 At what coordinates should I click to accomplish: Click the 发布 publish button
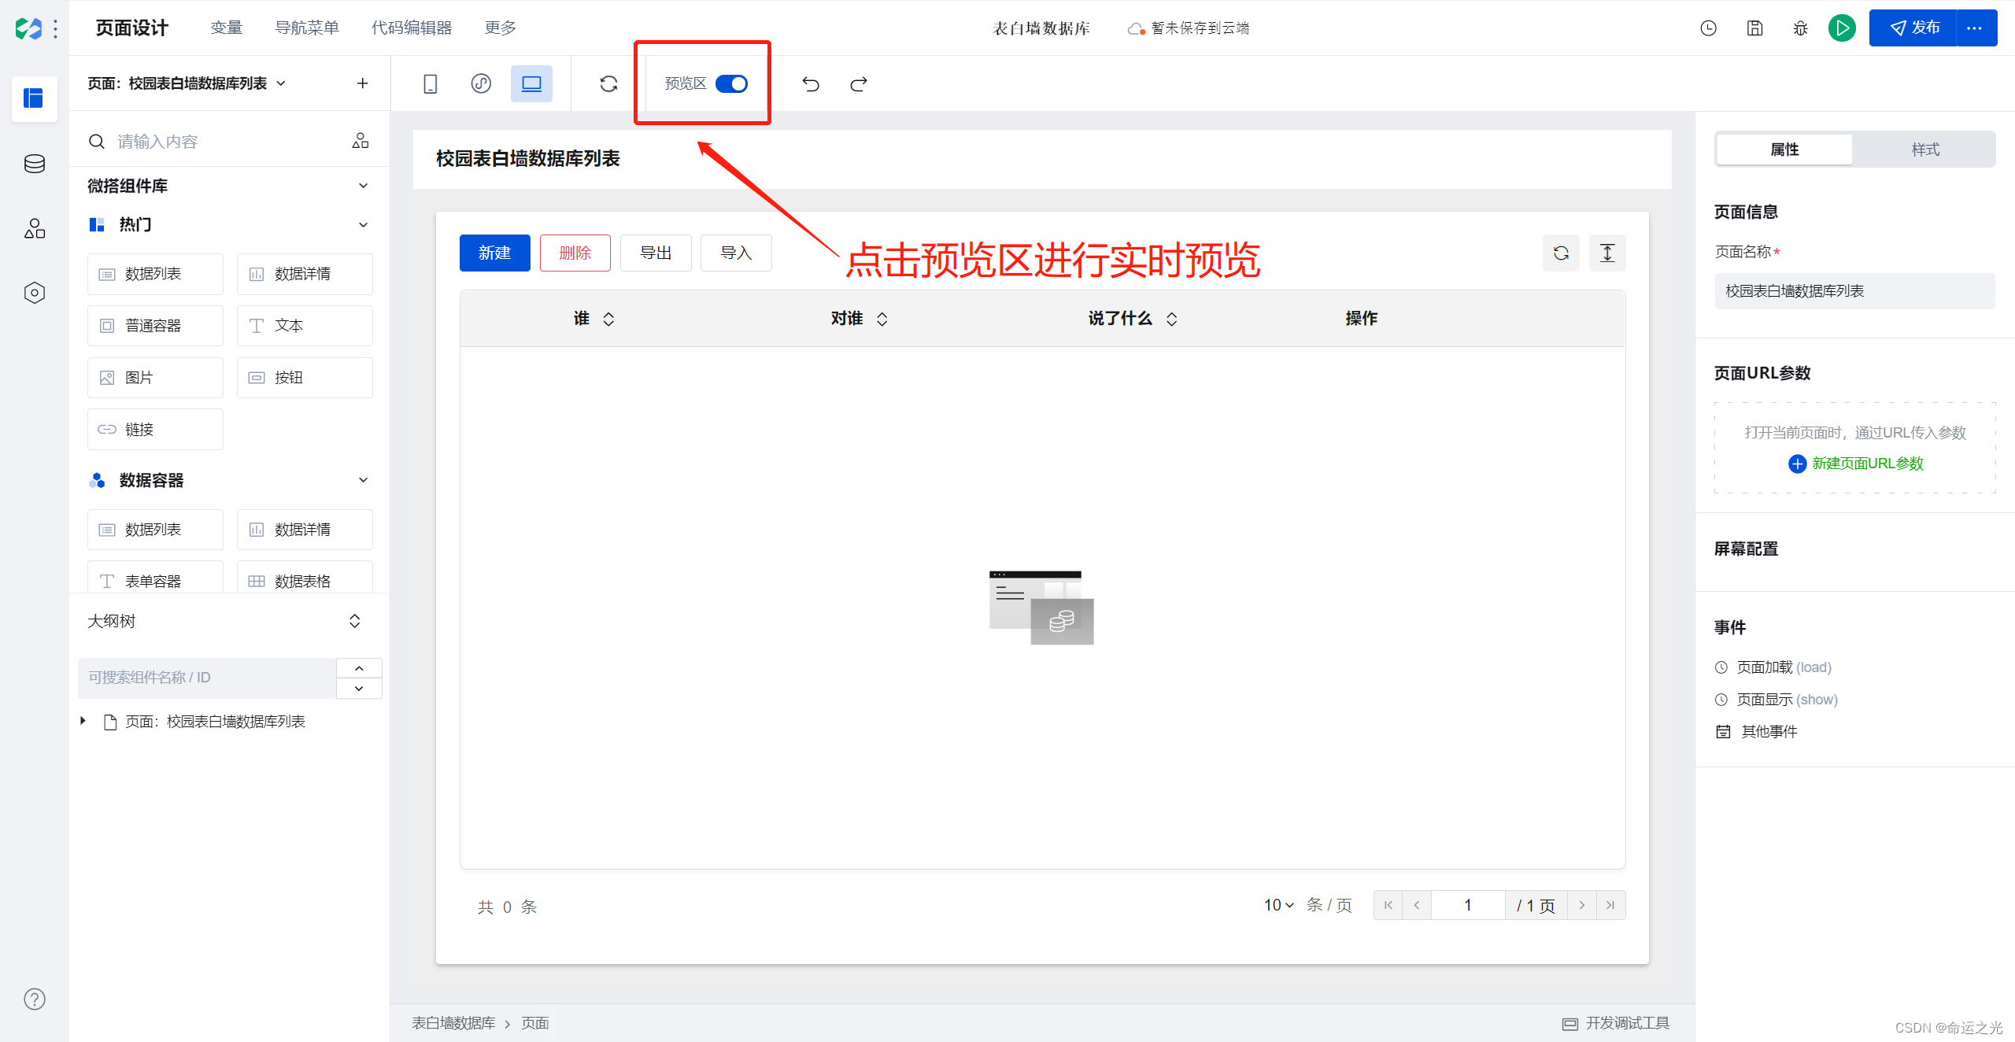click(1913, 28)
